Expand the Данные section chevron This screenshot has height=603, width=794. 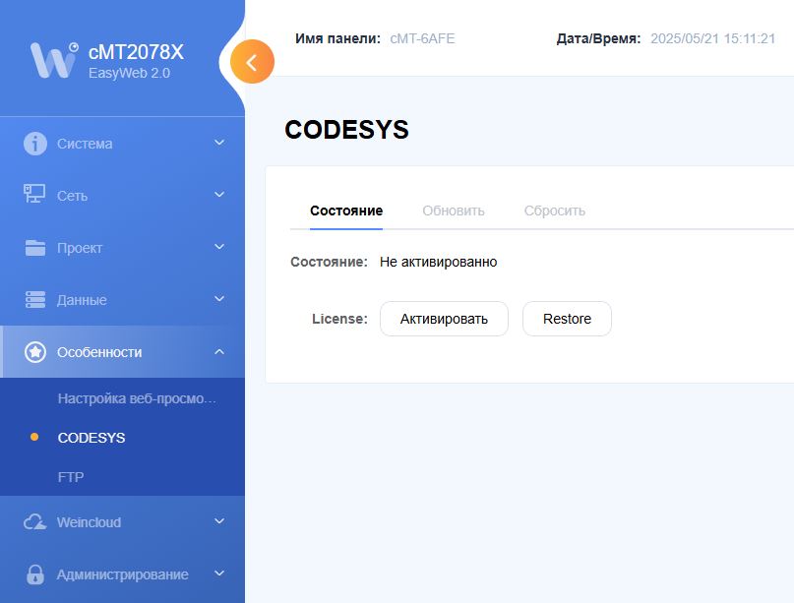click(x=219, y=299)
